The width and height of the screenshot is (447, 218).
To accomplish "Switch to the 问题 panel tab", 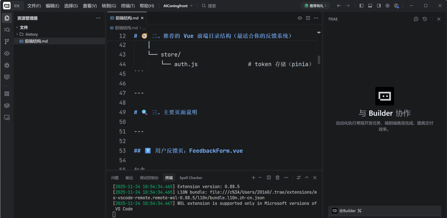I will click(115, 177).
